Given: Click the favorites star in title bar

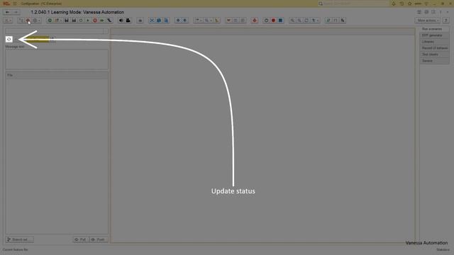Looking at the screenshot, I should click(410, 4).
